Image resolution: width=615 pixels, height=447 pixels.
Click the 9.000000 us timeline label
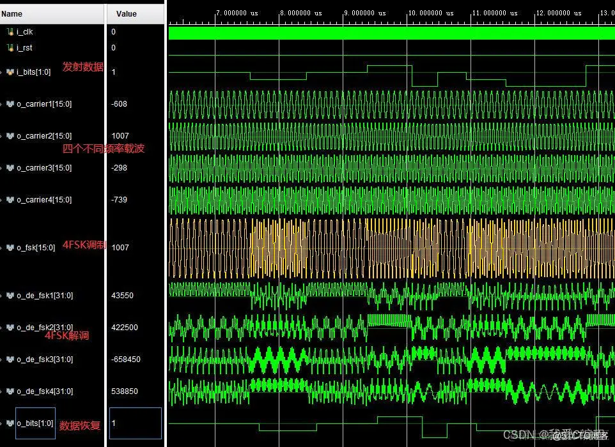click(365, 13)
